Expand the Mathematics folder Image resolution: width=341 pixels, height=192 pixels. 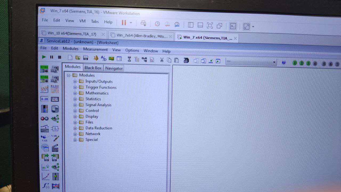tap(75, 93)
